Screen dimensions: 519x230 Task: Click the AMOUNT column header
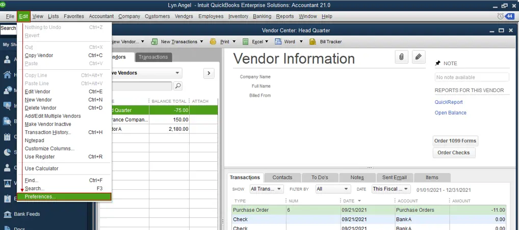coord(461,201)
